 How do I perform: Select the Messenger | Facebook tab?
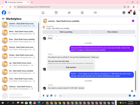click(17, 2)
